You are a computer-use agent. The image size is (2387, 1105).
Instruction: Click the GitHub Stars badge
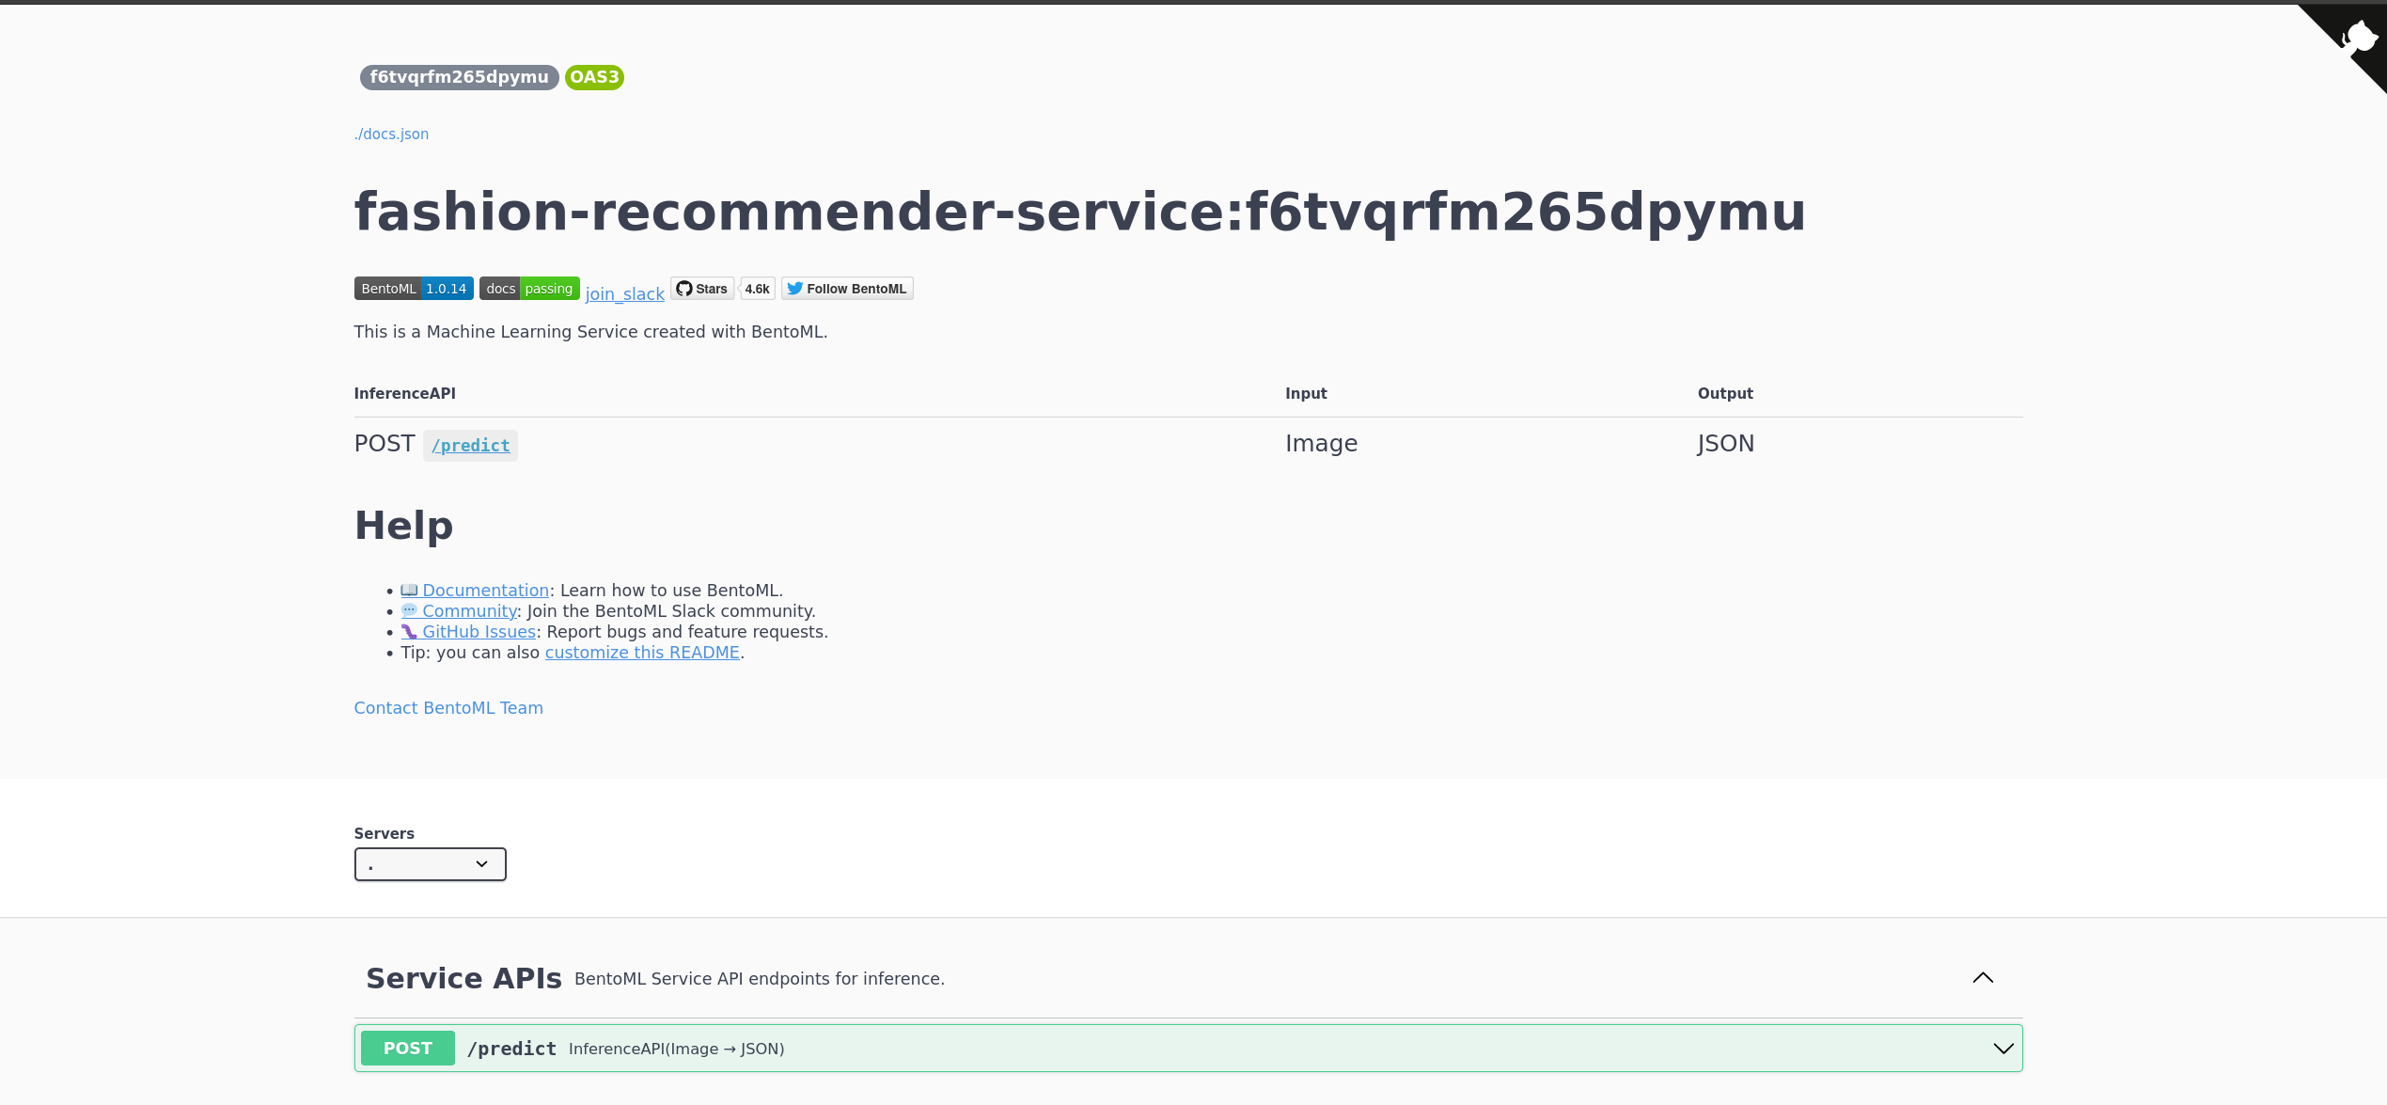[702, 289]
